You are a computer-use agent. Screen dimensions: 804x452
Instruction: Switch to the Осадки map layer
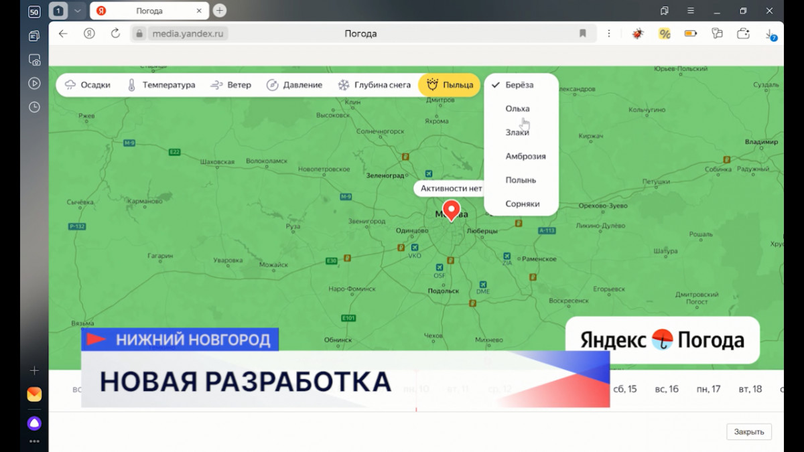[x=87, y=85]
